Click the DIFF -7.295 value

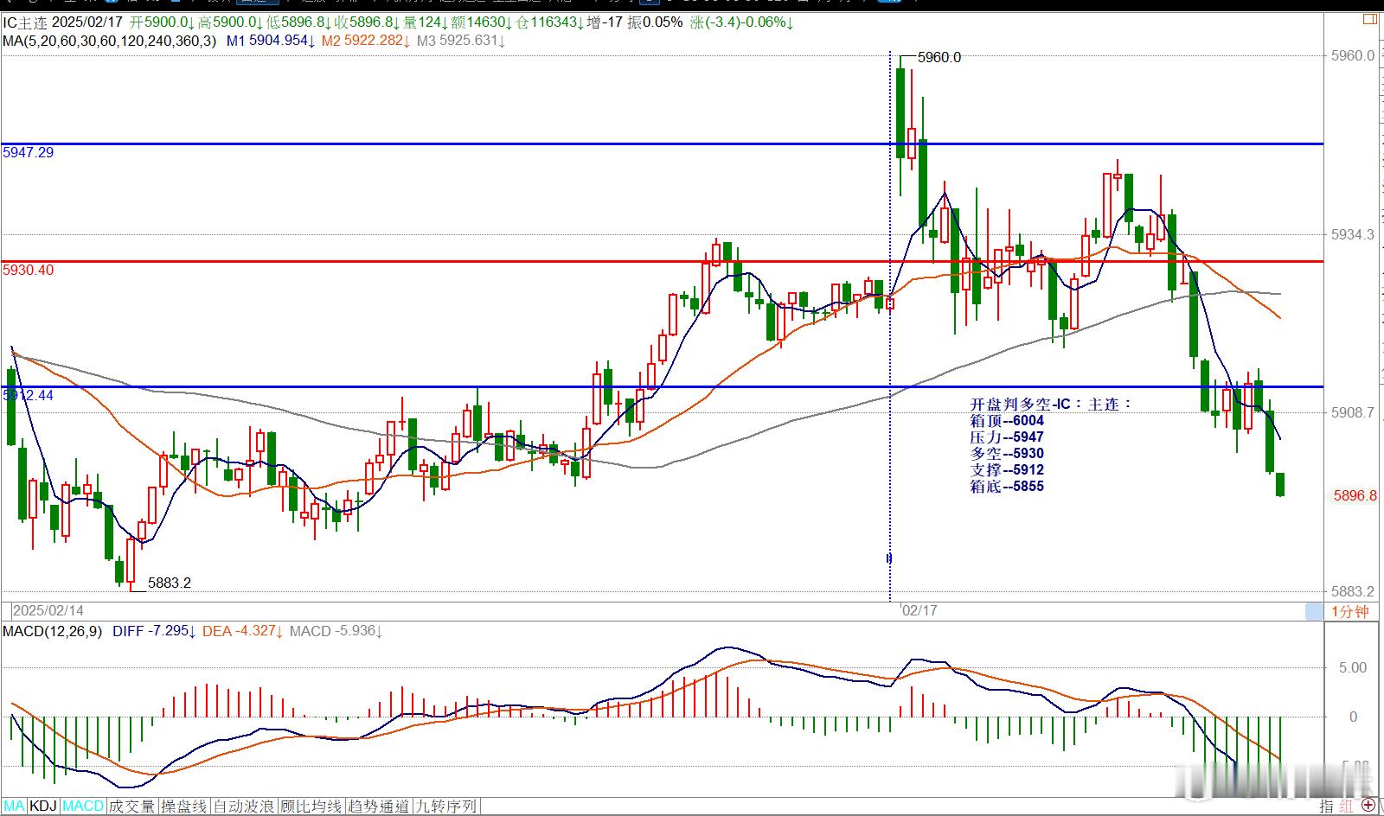tap(154, 631)
